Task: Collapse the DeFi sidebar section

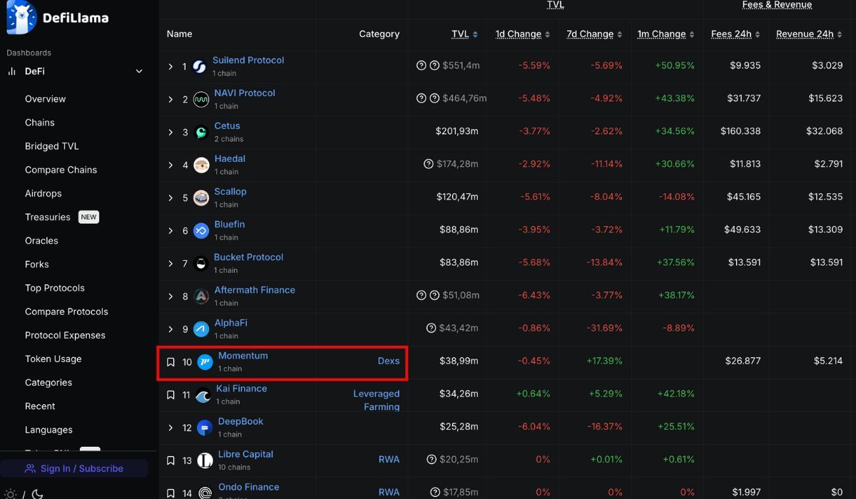Action: (x=139, y=71)
